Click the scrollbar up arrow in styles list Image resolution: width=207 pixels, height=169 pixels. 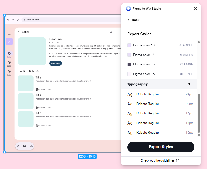point(199,42)
